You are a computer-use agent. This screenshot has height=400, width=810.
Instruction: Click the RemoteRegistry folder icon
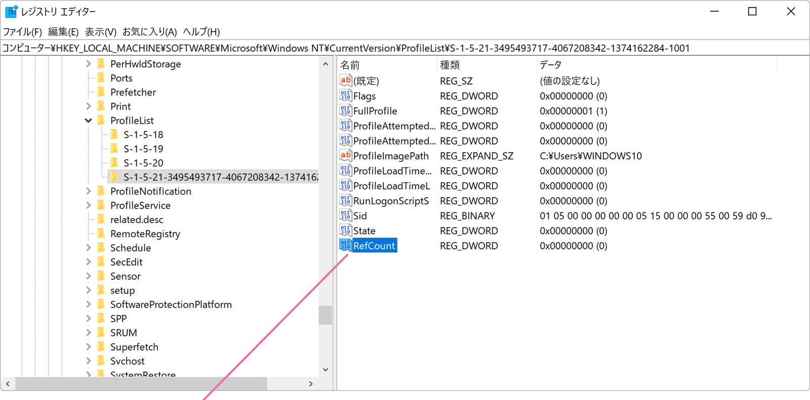pyautogui.click(x=101, y=234)
